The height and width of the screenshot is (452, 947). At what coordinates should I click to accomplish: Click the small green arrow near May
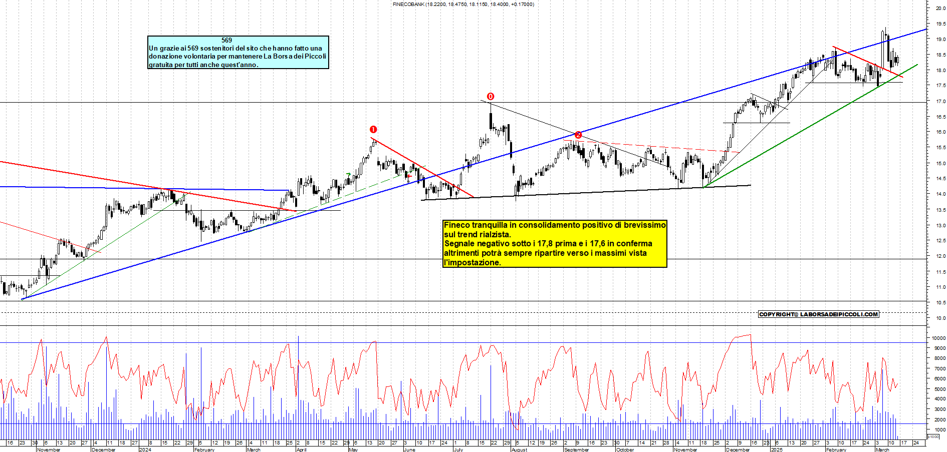(348, 174)
